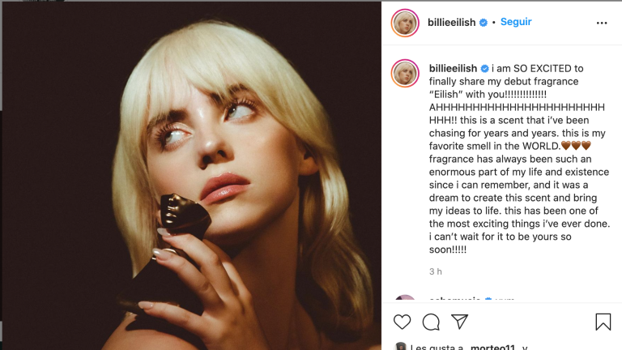622x350 pixels.
Task: Click the verified badge next to caption username
Action: pos(485,69)
